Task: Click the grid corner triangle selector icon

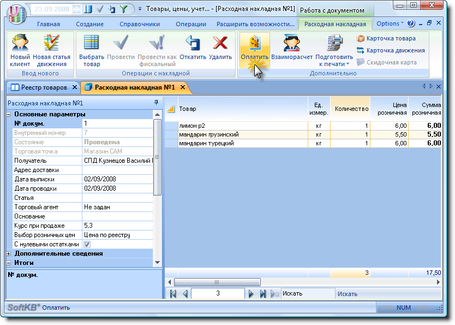Action: point(171,109)
